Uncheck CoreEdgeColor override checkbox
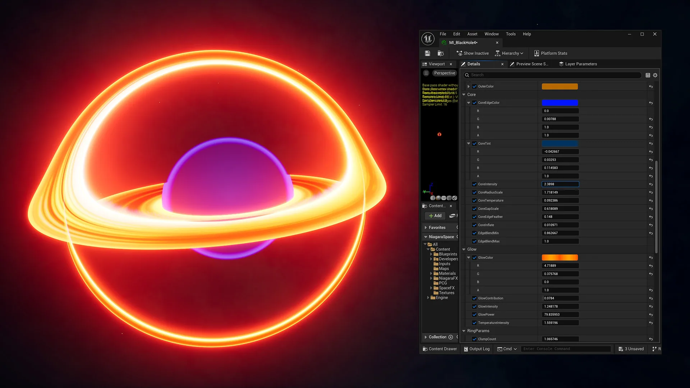Viewport: 690px width, 388px height. (x=474, y=103)
